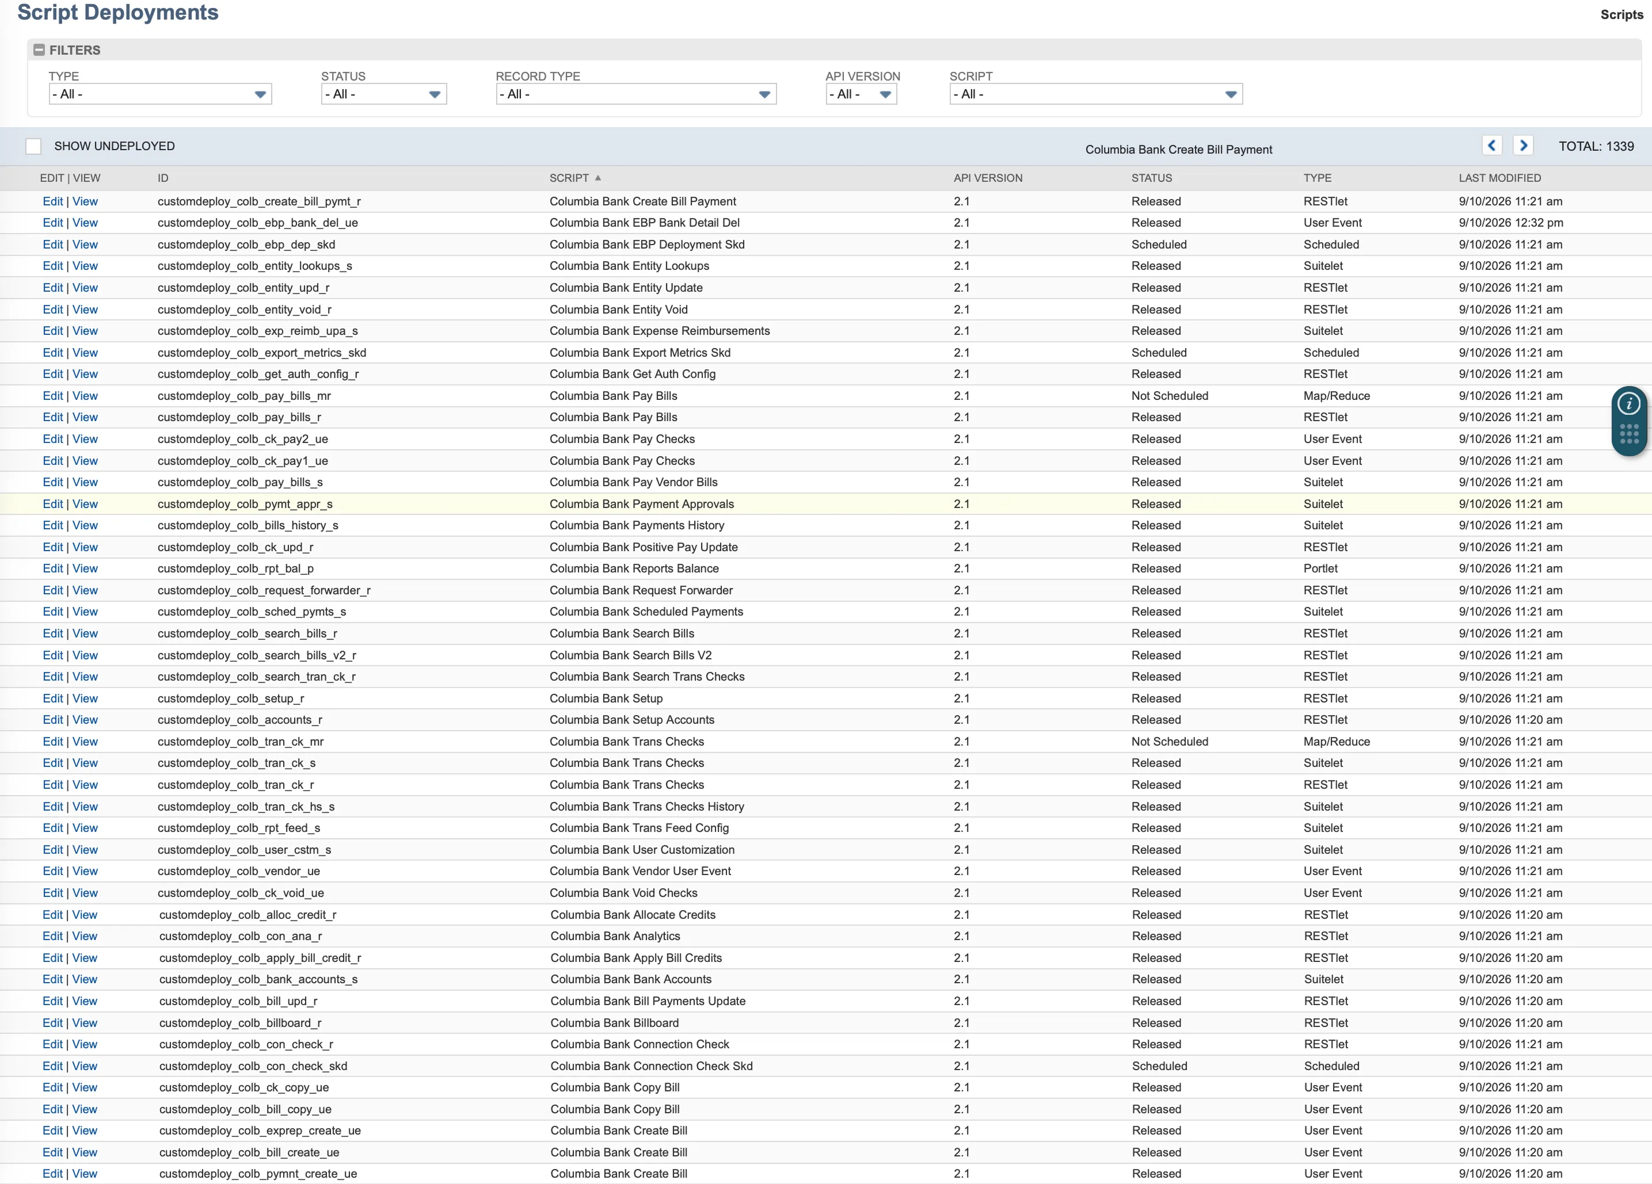Edit customdeploy_colb_rpt_bal_p deployment
This screenshot has height=1184, width=1652.
(52, 568)
